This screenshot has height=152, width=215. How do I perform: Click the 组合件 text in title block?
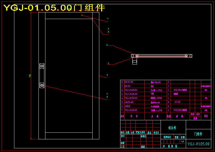[x=172, y=128]
